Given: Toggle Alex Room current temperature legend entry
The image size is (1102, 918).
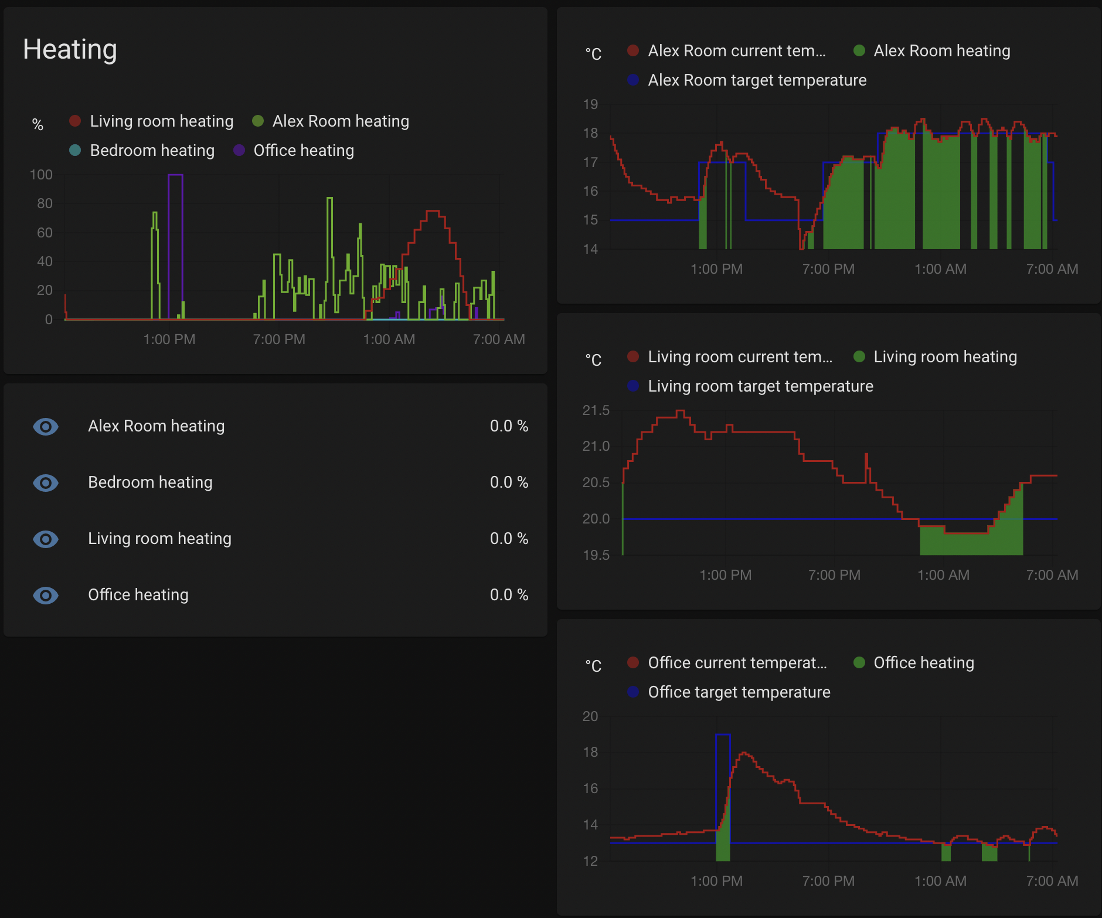Looking at the screenshot, I should pyautogui.click(x=727, y=51).
